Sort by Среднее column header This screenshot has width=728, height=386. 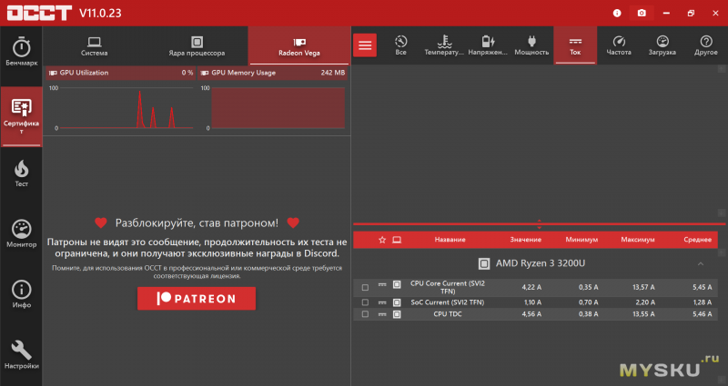[697, 240]
